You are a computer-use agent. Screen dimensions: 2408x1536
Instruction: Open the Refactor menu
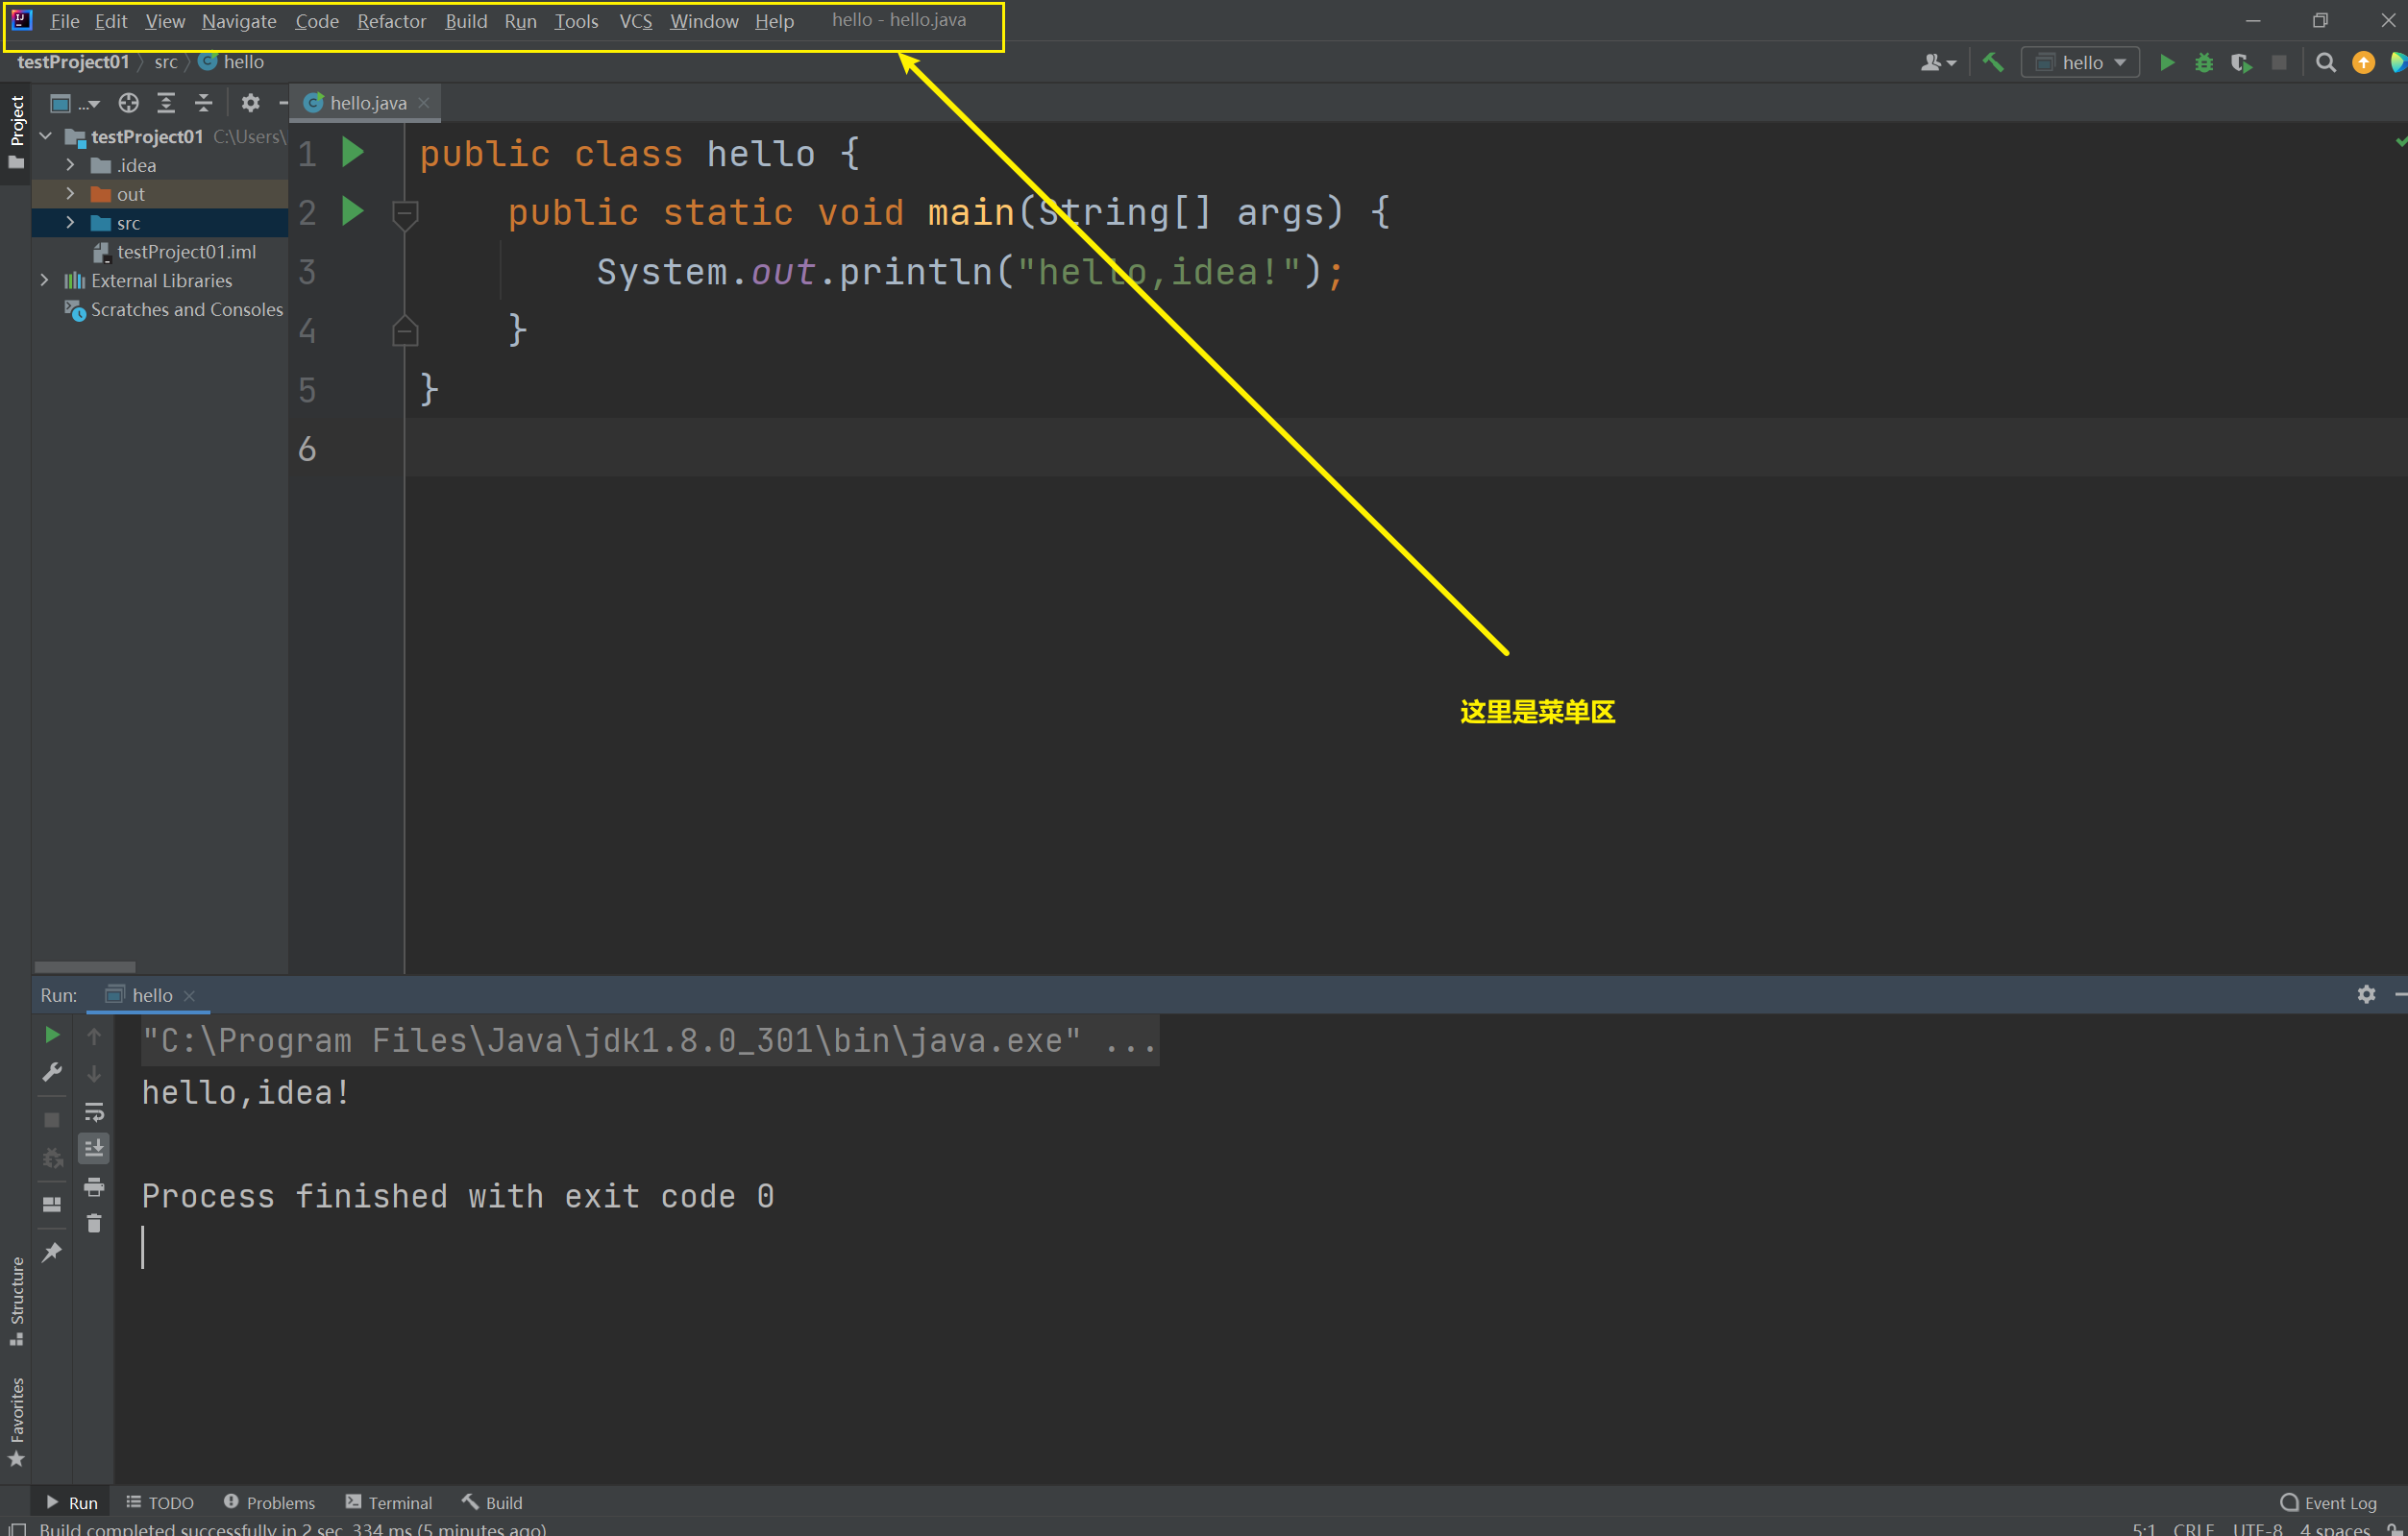click(391, 21)
